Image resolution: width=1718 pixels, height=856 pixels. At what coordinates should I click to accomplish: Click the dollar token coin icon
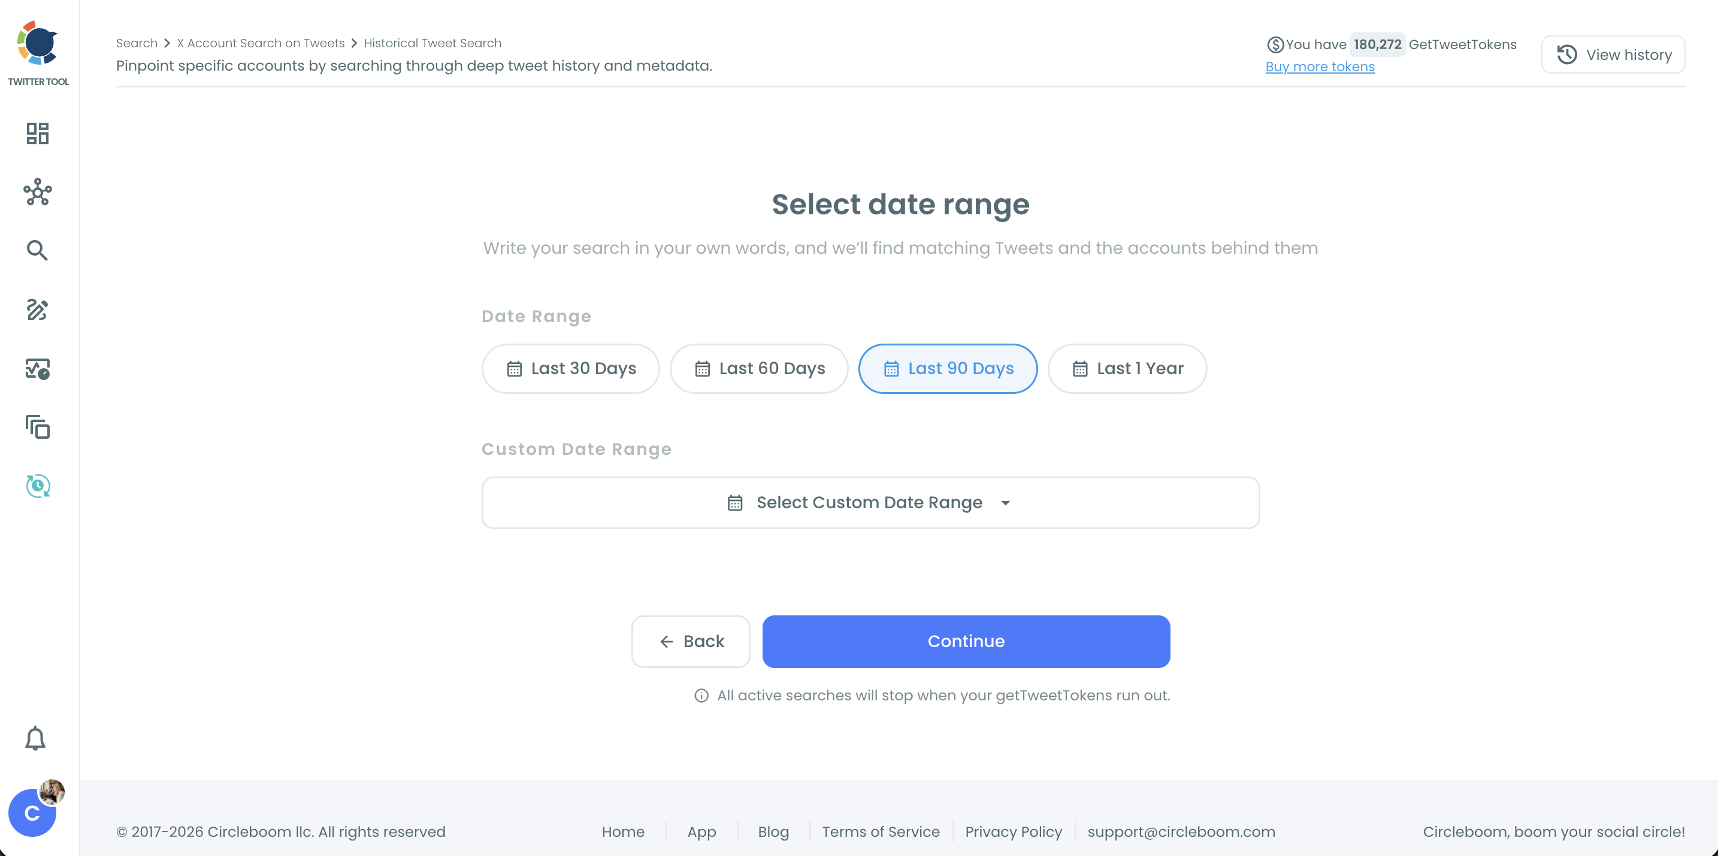[x=1275, y=45]
